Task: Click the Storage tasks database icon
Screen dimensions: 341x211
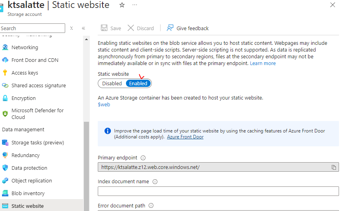Action: click(x=5, y=143)
